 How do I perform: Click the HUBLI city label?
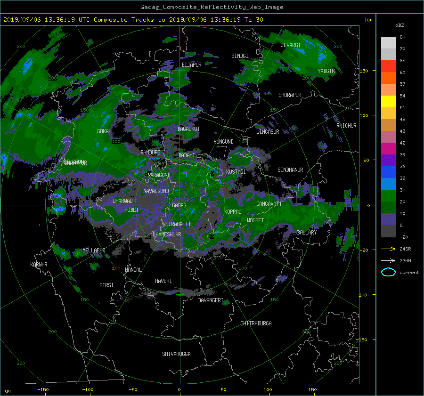(x=131, y=210)
